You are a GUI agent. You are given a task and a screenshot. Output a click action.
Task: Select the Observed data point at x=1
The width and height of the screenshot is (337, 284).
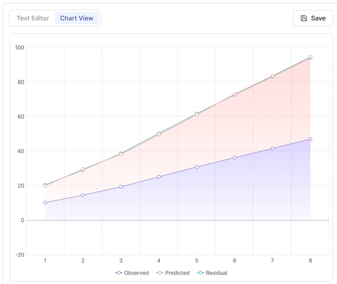pos(45,202)
